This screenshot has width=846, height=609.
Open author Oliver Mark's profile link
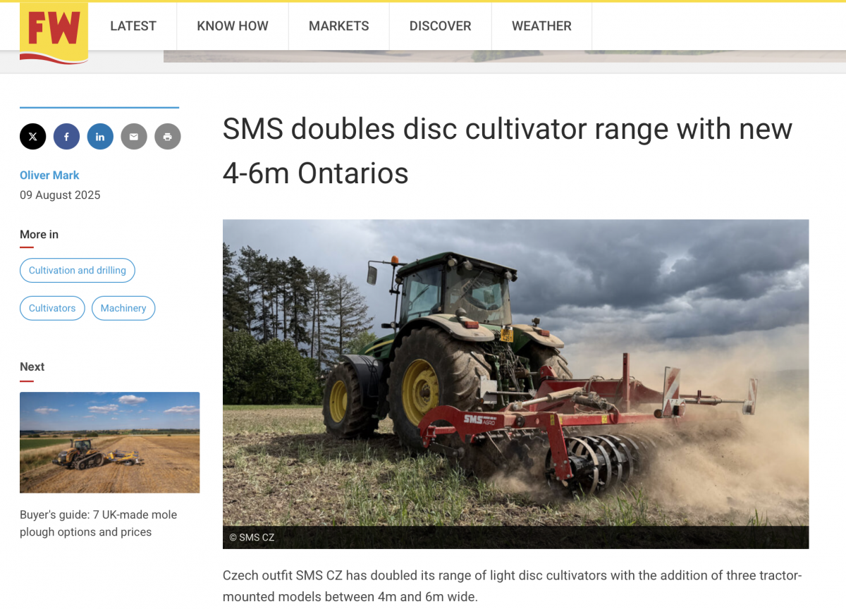tap(49, 176)
